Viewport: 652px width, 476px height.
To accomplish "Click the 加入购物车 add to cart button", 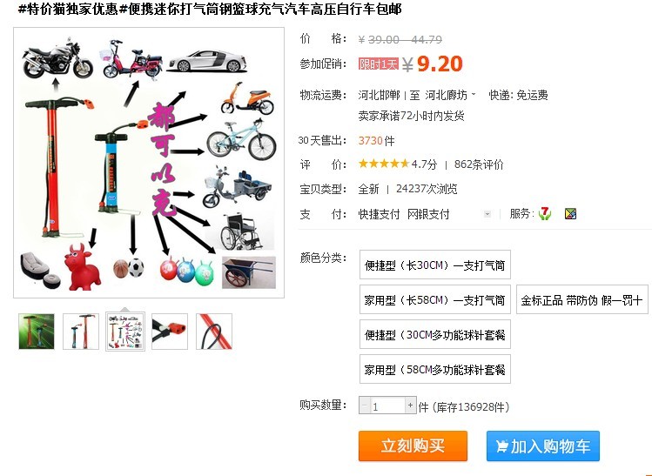I will tap(543, 446).
